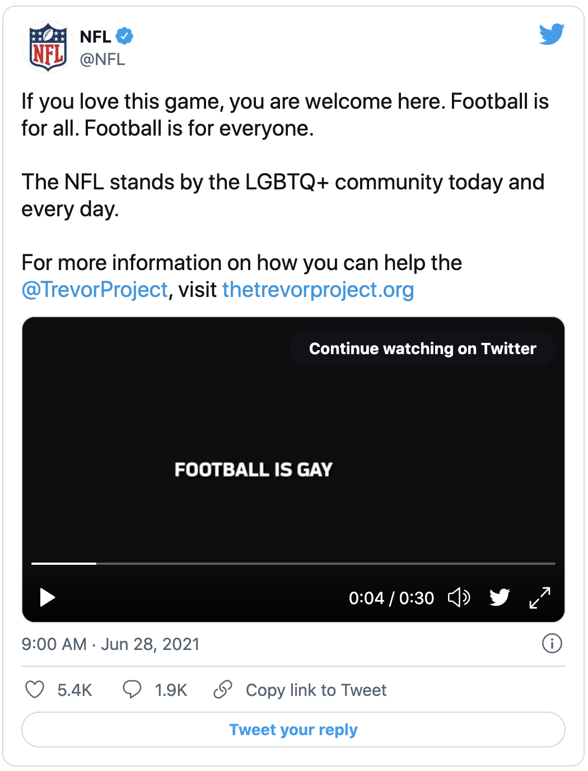Click the Twitter bird icon in video controls
This screenshot has width=588, height=771.
[500, 598]
